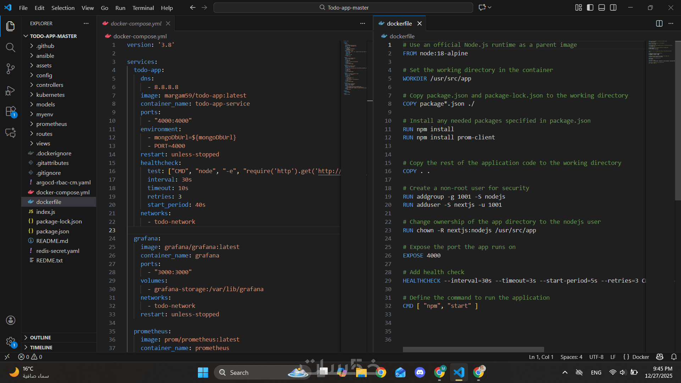Toggle the Primary Side Bar layout button
Screen dimensions: 681x383
(x=590, y=7)
